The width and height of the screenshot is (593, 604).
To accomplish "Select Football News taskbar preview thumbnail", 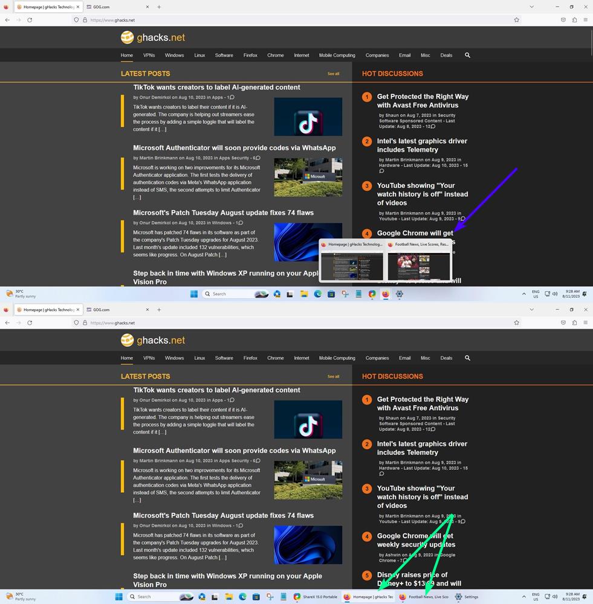I will coord(419,261).
